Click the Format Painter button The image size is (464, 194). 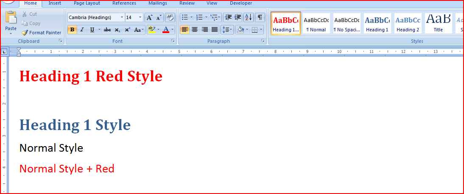42,33
